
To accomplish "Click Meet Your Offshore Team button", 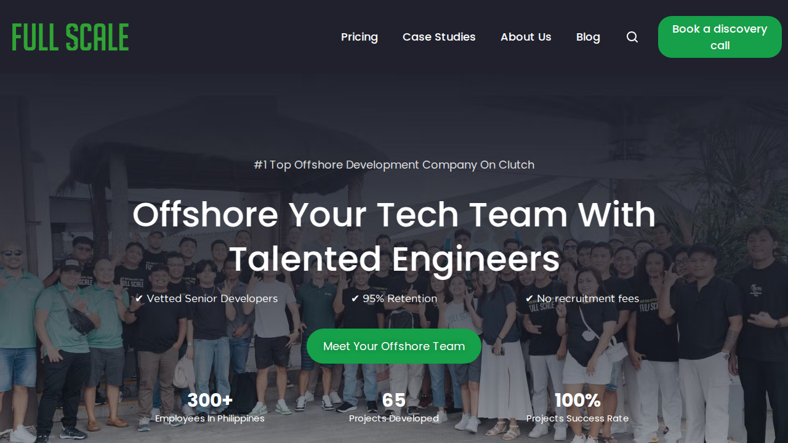I will point(394,346).
